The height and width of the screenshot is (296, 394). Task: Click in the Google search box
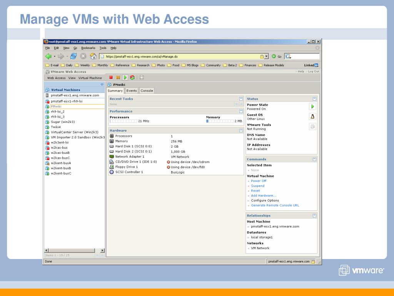coord(306,56)
